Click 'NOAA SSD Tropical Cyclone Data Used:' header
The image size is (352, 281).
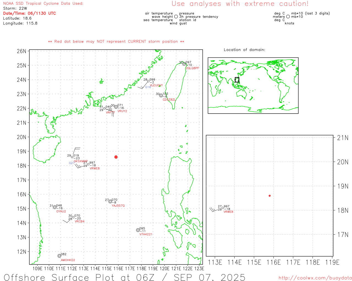[43, 4]
